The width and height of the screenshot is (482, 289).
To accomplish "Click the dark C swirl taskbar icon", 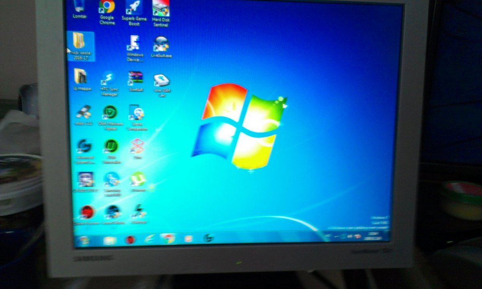I will pyautogui.click(x=208, y=238).
